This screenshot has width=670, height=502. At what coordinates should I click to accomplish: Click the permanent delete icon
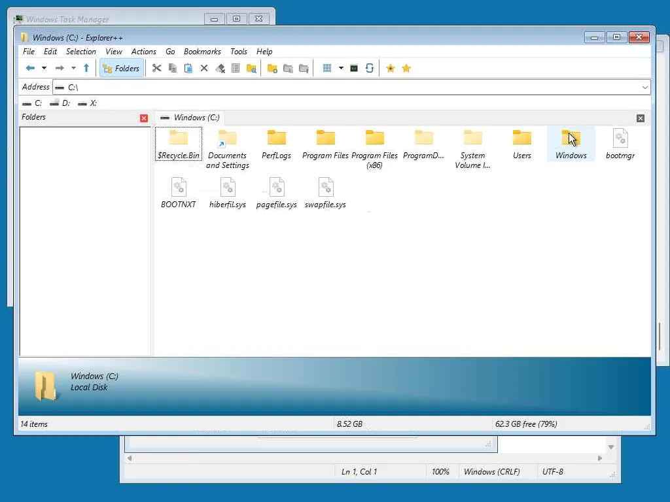220,68
